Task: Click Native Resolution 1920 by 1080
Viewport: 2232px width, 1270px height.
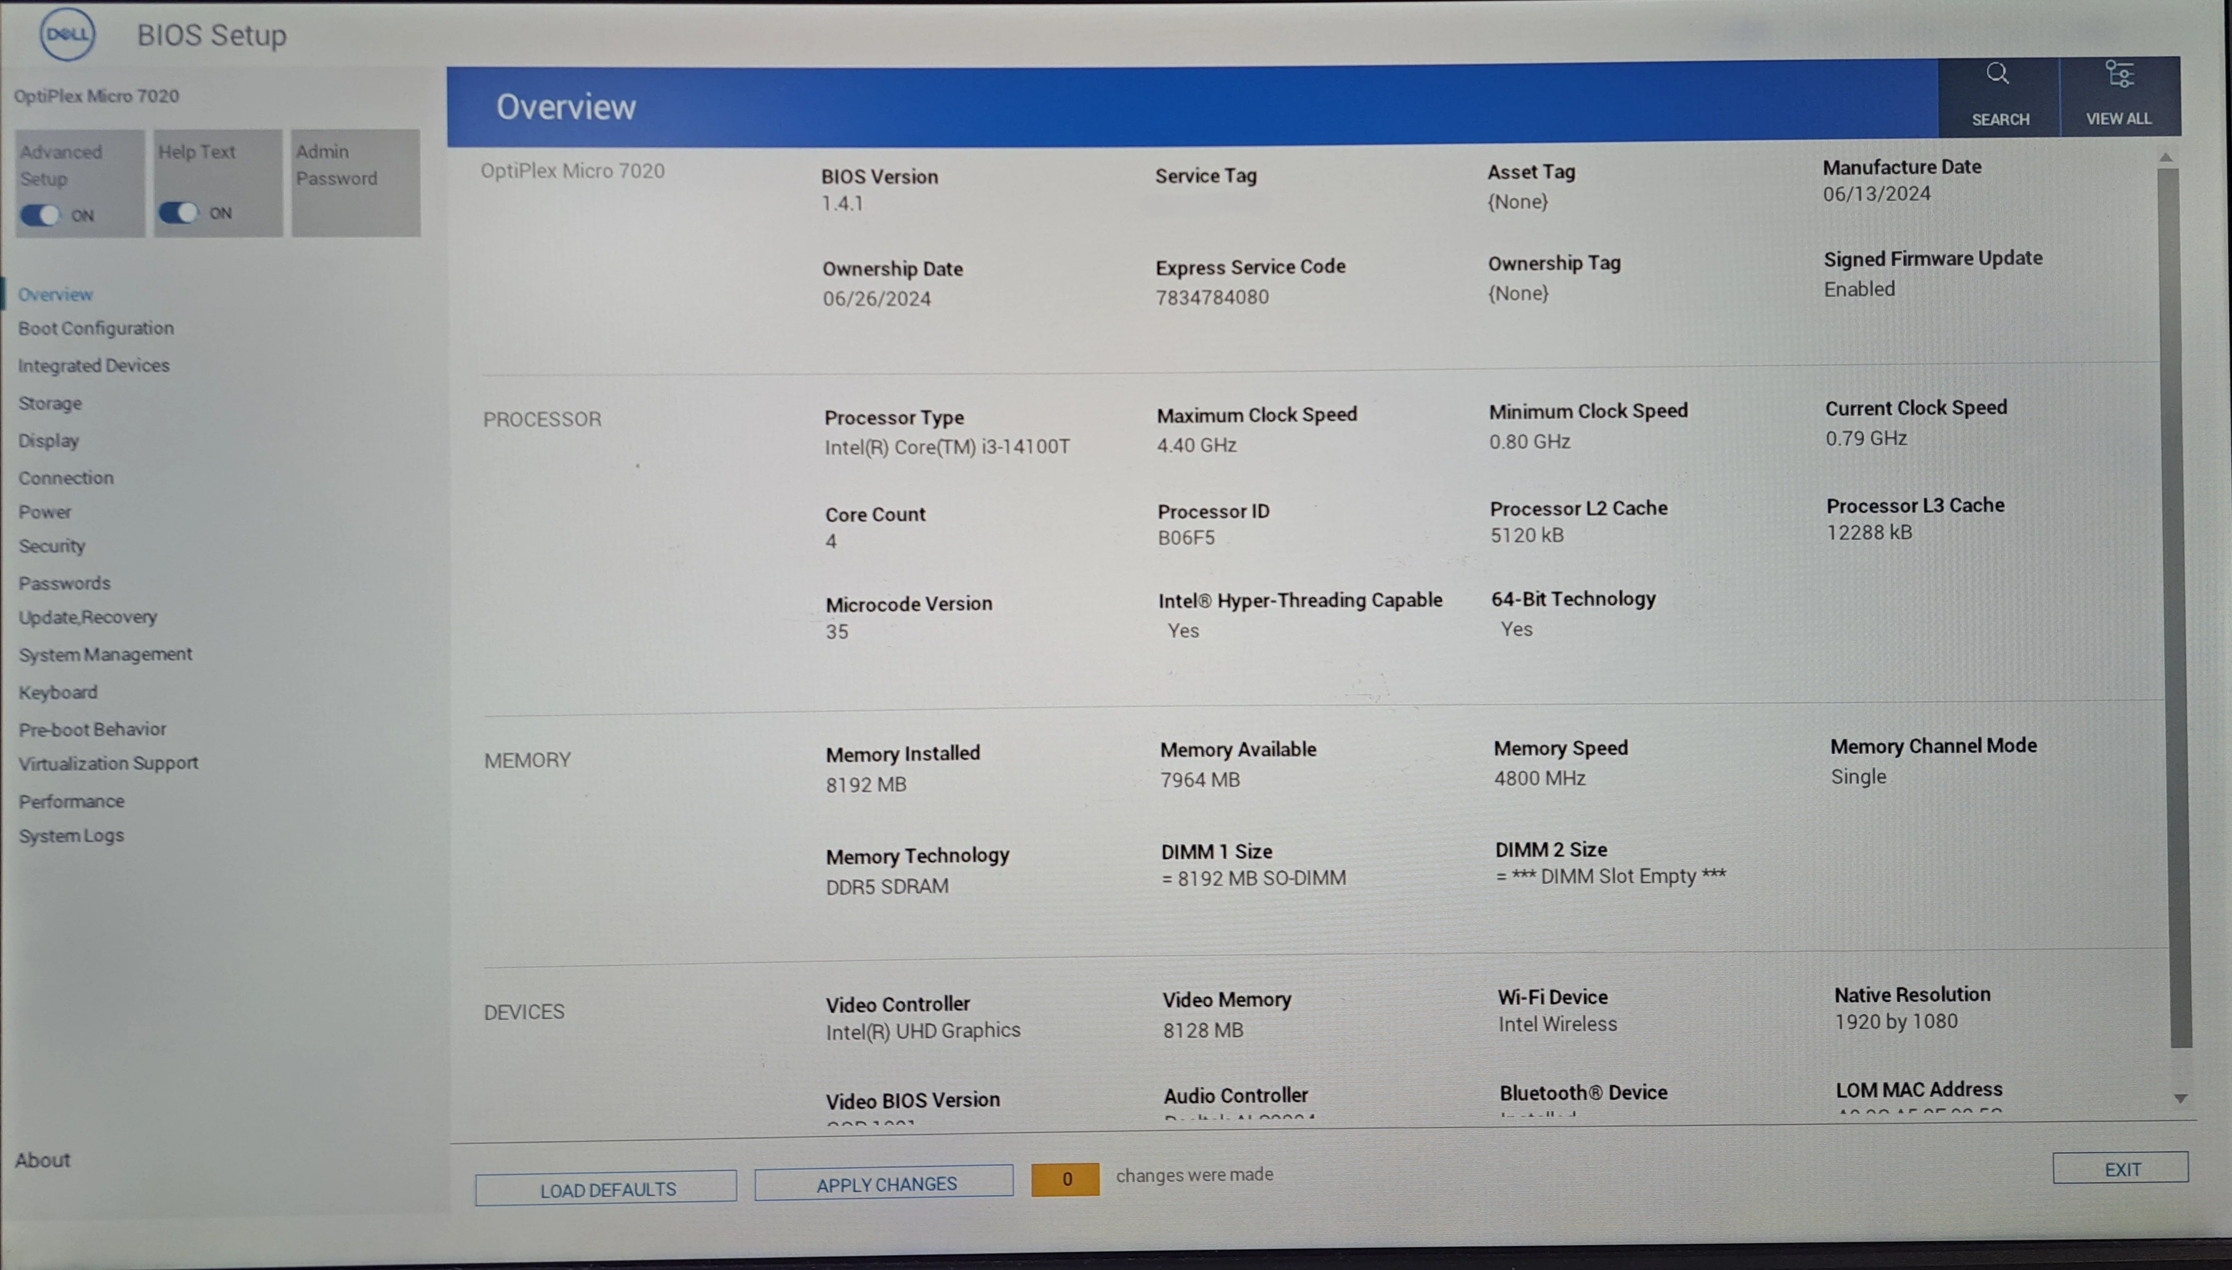Action: (x=1895, y=1021)
